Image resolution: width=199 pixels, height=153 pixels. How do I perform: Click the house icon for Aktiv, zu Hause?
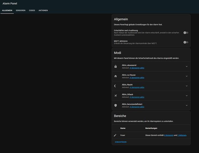(116, 76)
